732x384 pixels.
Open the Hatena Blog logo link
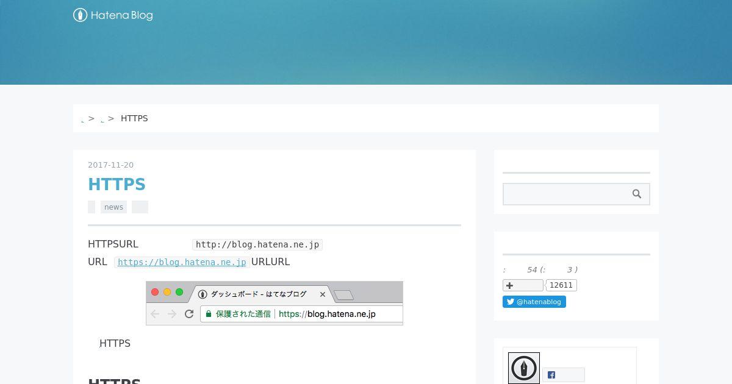click(x=113, y=15)
